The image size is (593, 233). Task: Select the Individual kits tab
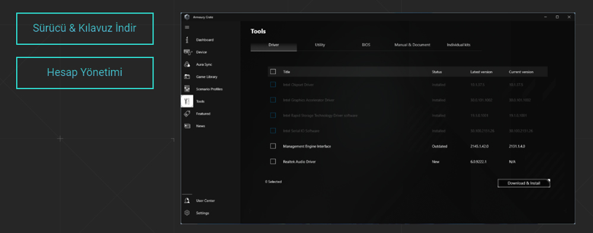pos(458,44)
